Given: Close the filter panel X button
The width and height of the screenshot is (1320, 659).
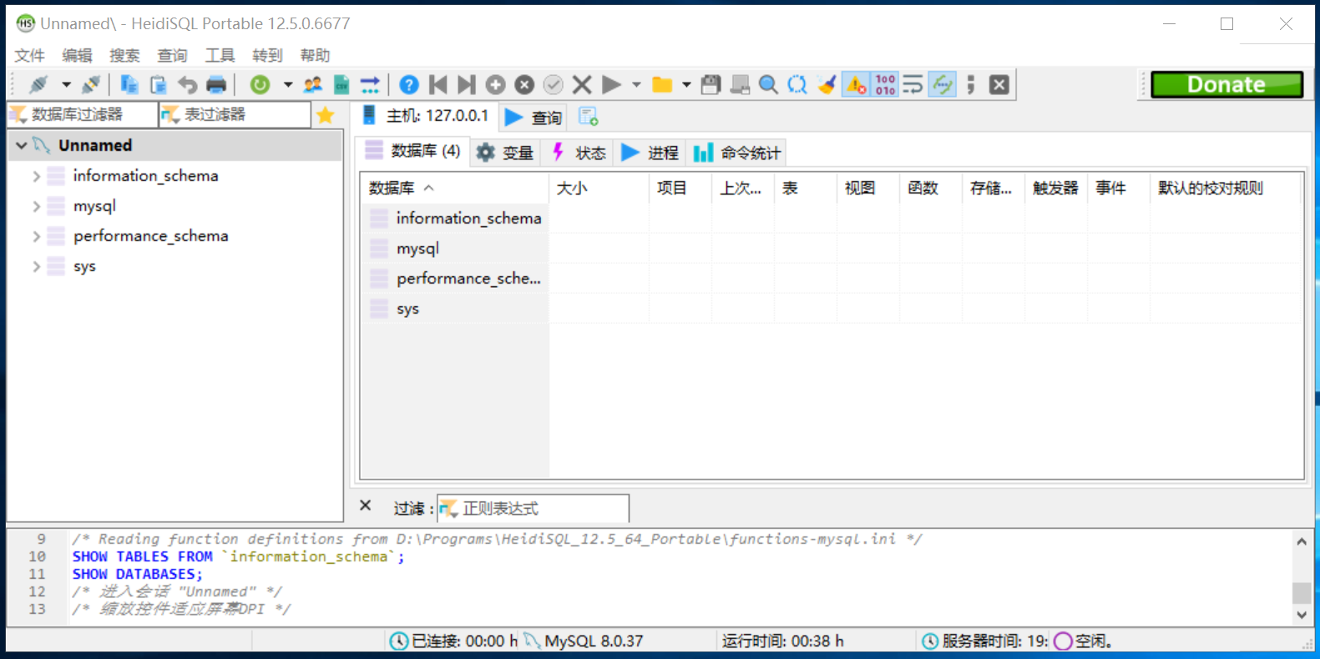Looking at the screenshot, I should (366, 506).
